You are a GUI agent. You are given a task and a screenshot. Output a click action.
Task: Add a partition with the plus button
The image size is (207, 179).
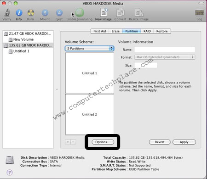(68, 142)
